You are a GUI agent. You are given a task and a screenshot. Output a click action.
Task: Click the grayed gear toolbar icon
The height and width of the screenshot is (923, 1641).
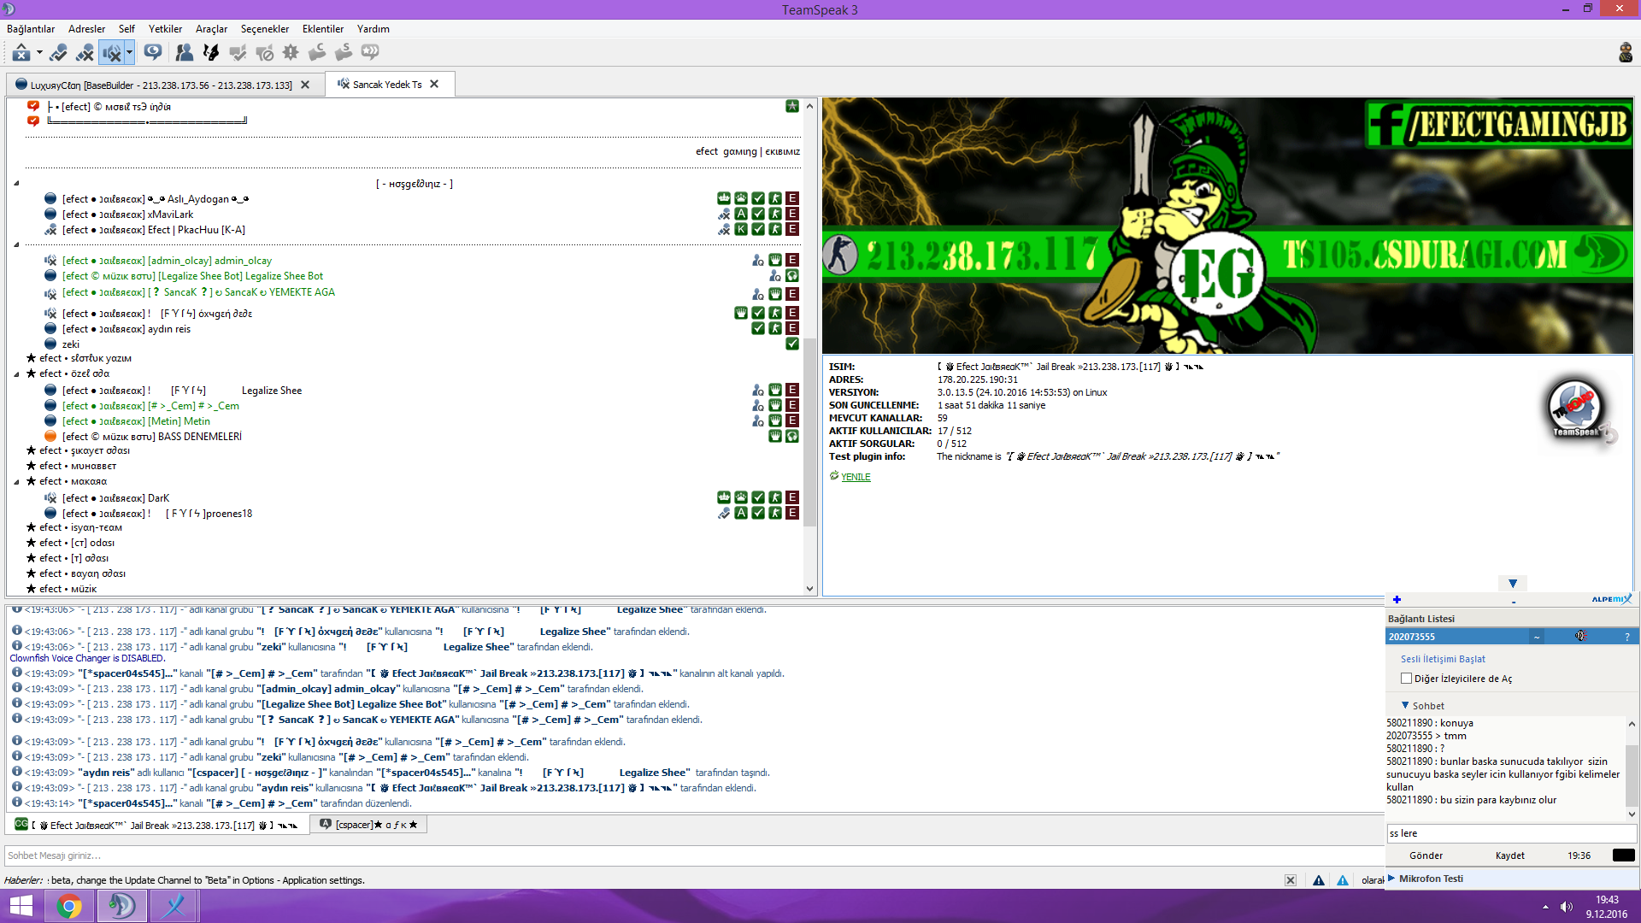coord(291,53)
